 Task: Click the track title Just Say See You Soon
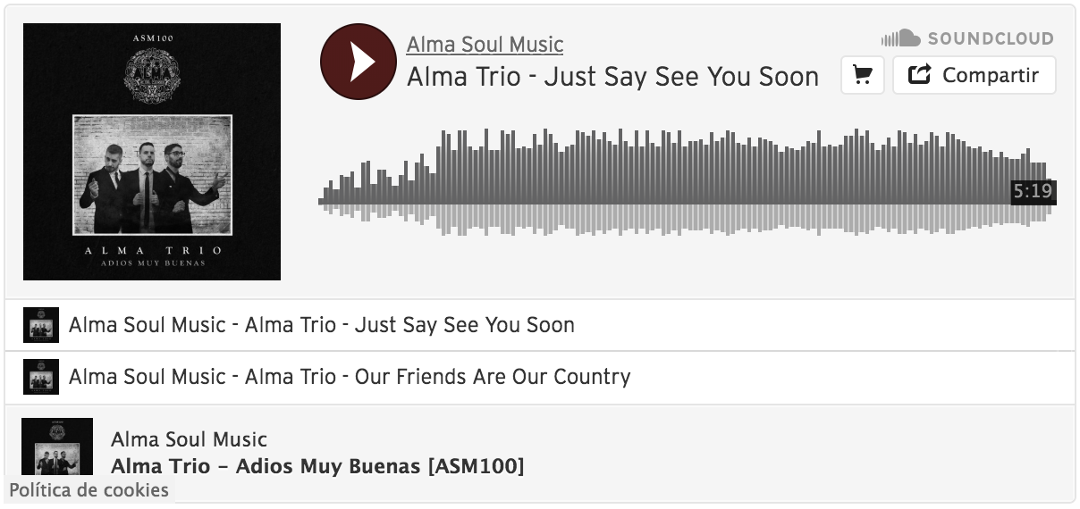pyautogui.click(x=612, y=77)
